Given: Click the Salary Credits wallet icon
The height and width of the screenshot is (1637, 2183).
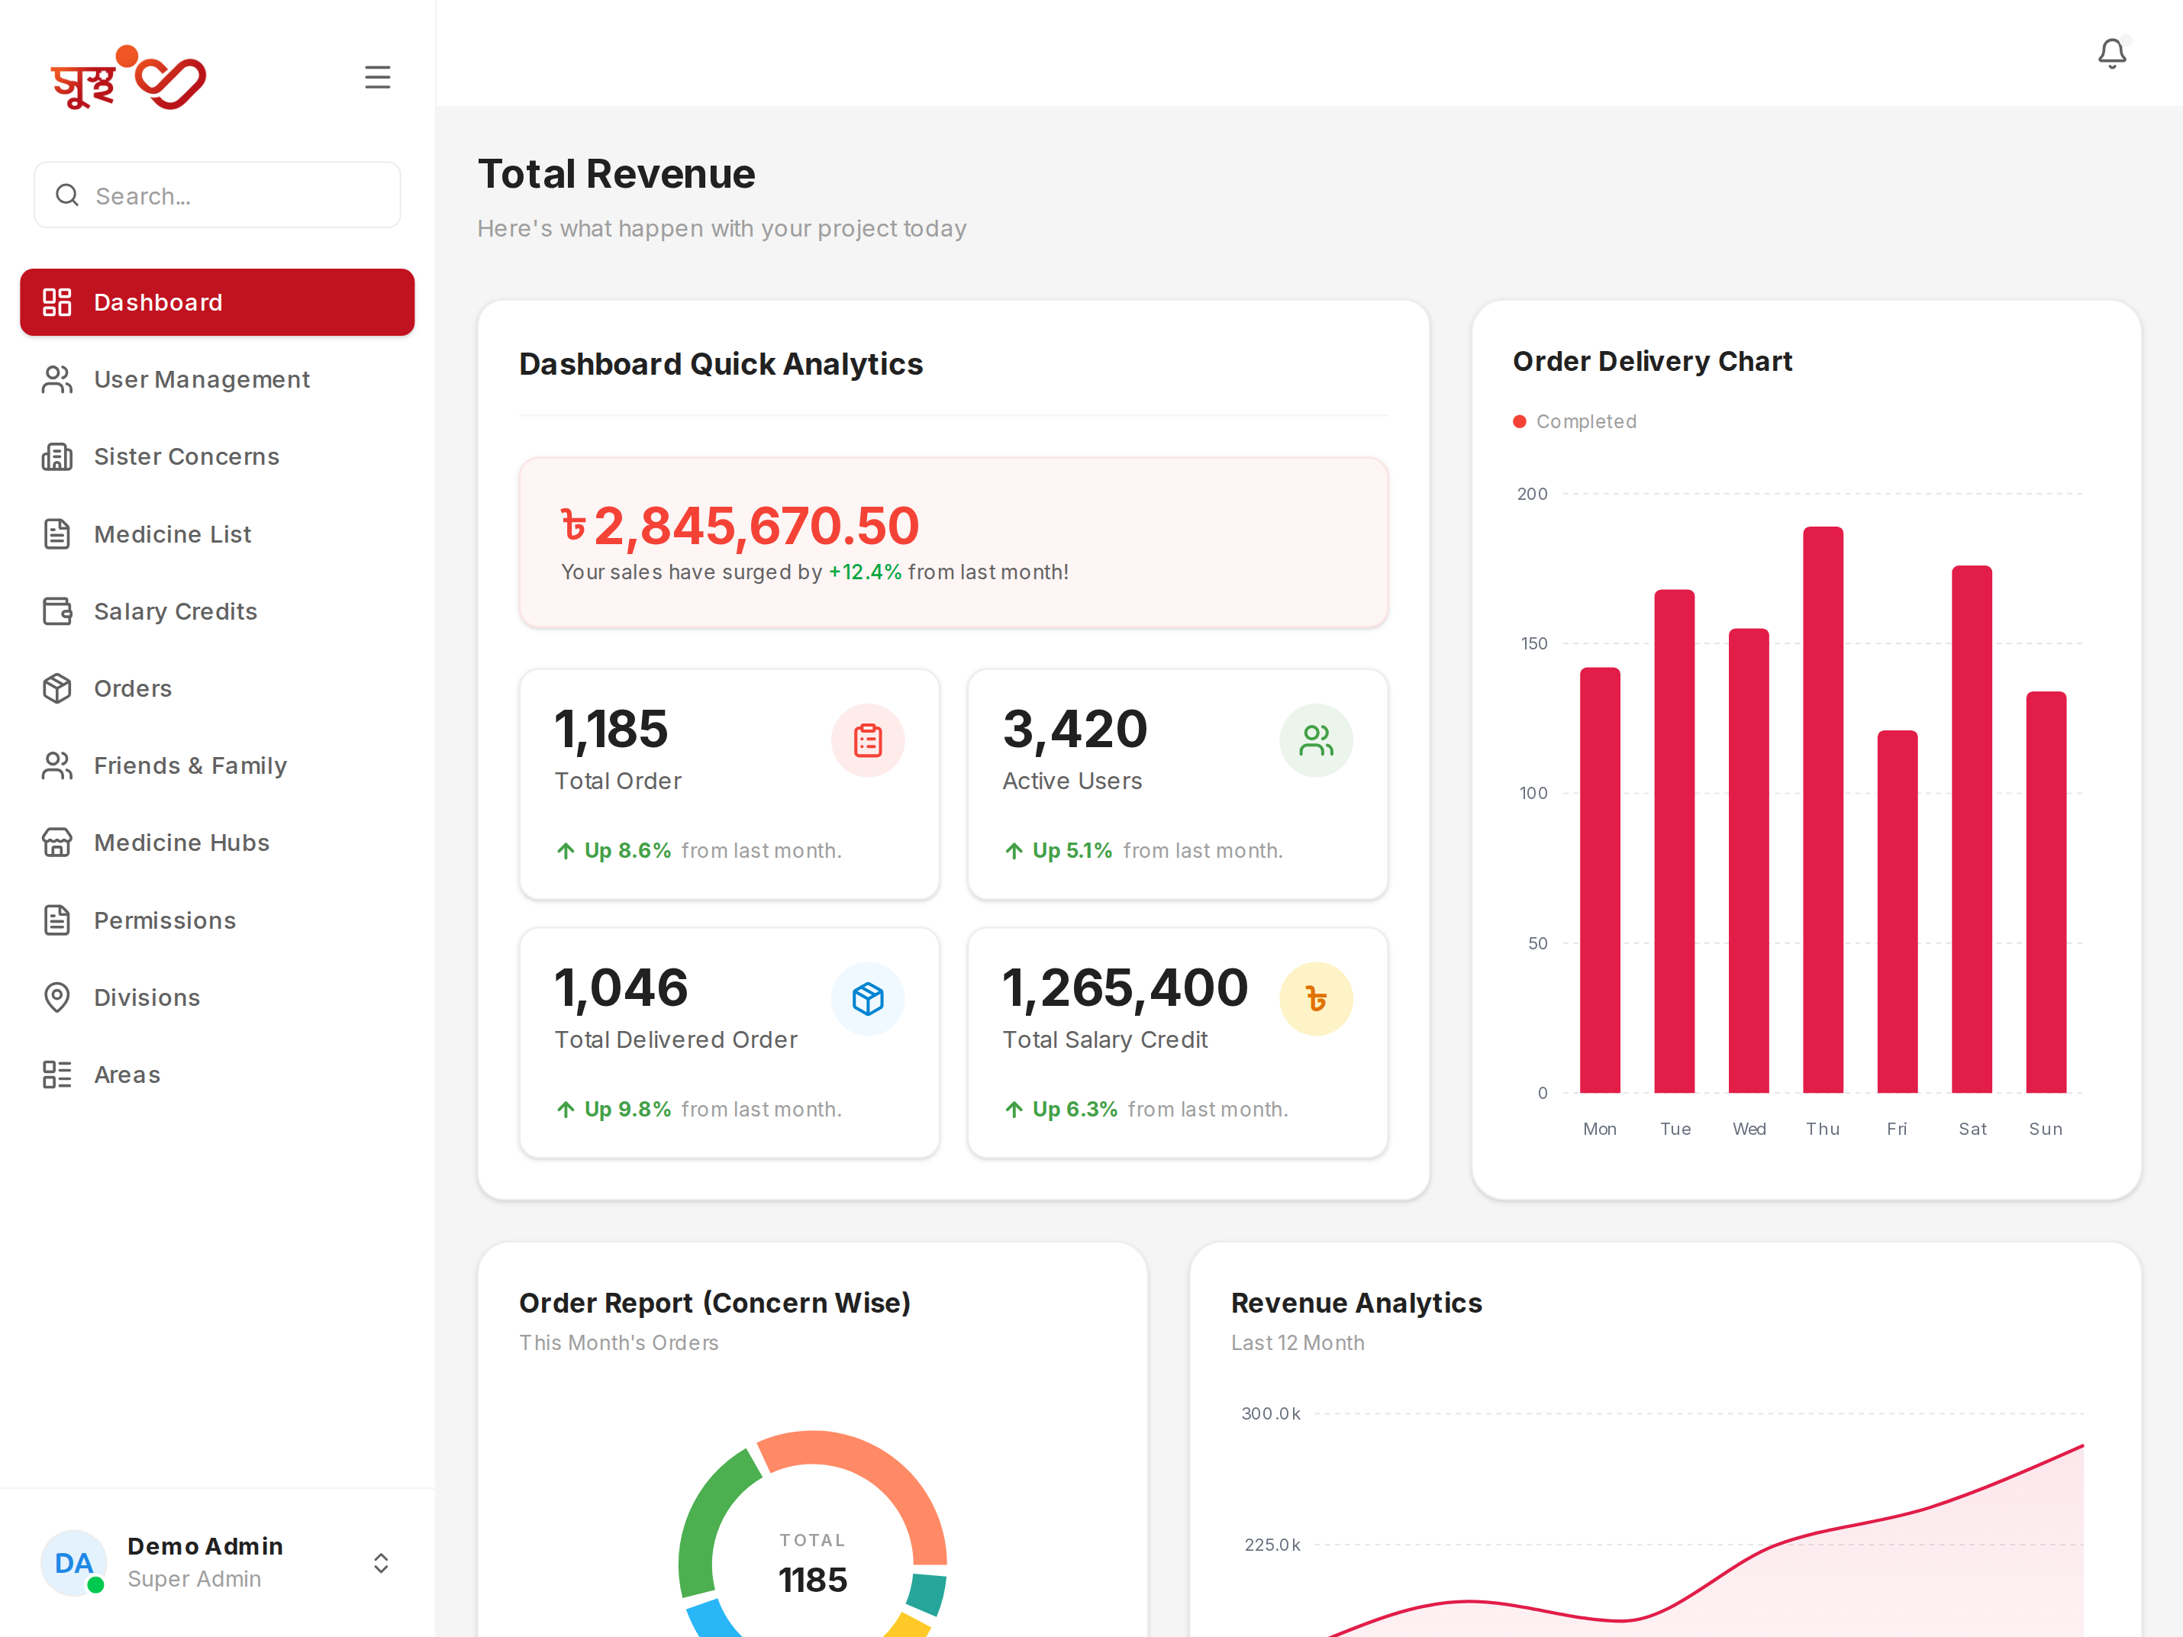Looking at the screenshot, I should click(x=57, y=612).
